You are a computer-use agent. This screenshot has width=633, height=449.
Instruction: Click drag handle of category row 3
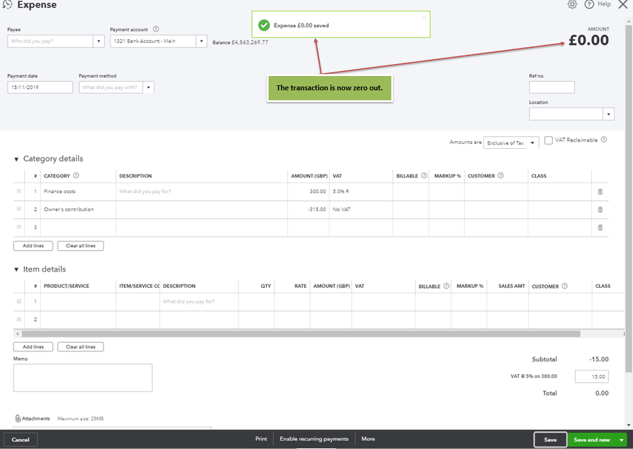pos(19,227)
